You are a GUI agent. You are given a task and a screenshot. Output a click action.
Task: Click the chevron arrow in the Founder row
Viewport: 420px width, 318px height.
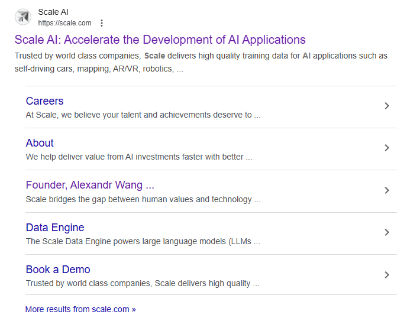pyautogui.click(x=387, y=190)
